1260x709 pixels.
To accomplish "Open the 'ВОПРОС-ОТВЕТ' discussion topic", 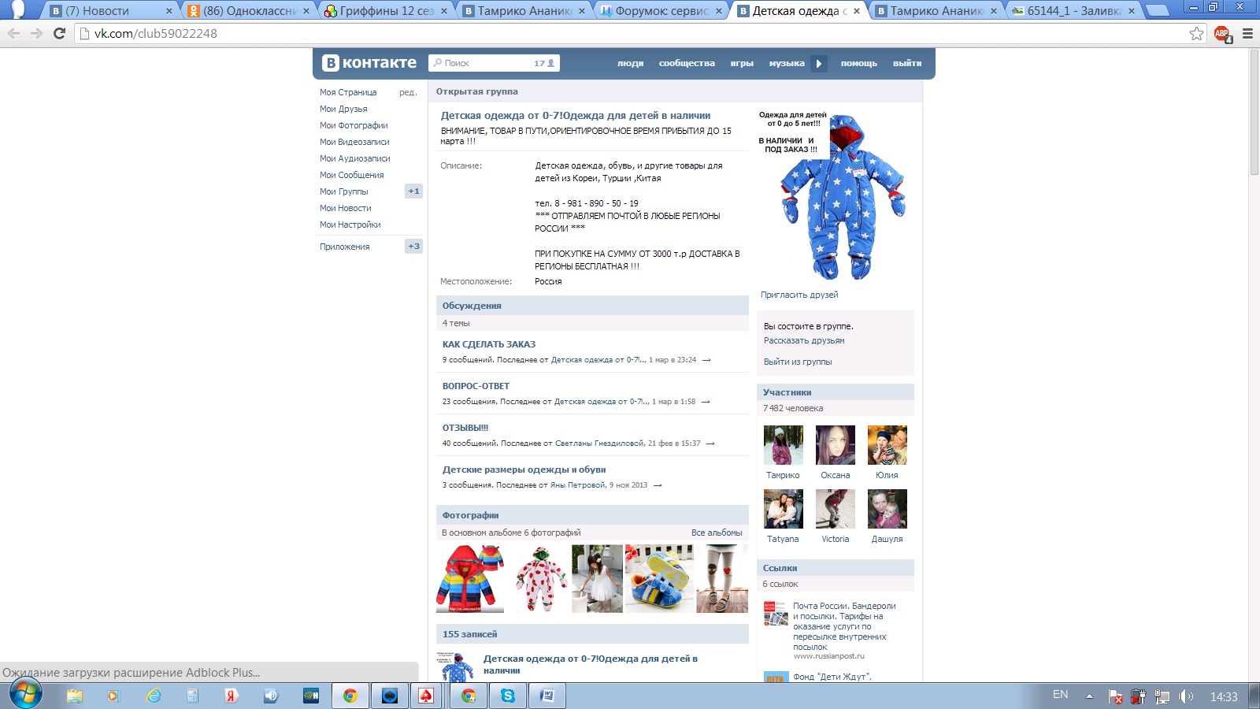I will coord(476,386).
